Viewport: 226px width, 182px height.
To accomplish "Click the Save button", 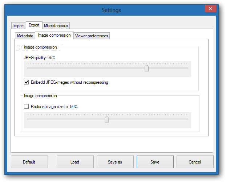I will pos(155,162).
